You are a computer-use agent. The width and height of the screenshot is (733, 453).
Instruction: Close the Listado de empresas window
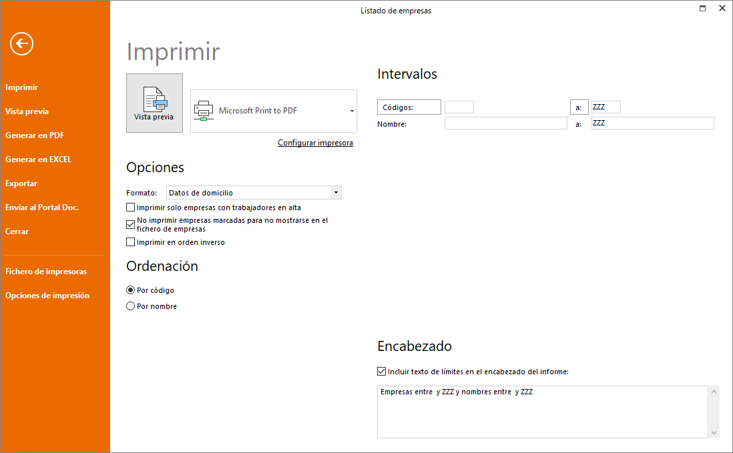pos(722,9)
